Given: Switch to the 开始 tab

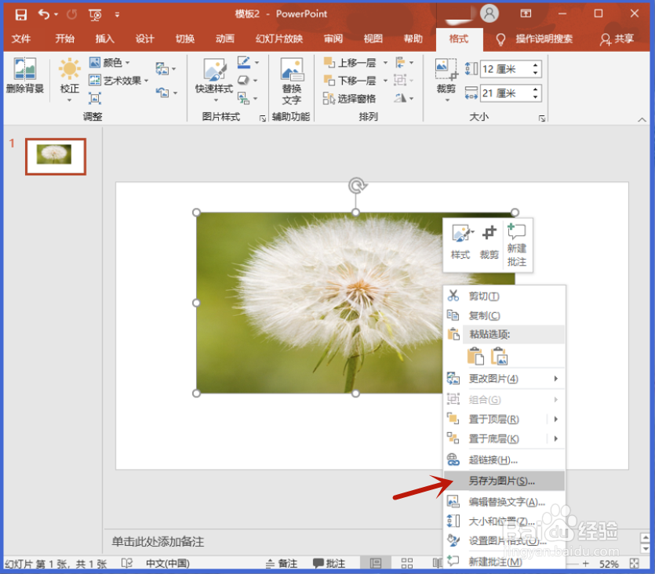Looking at the screenshot, I should click(64, 39).
